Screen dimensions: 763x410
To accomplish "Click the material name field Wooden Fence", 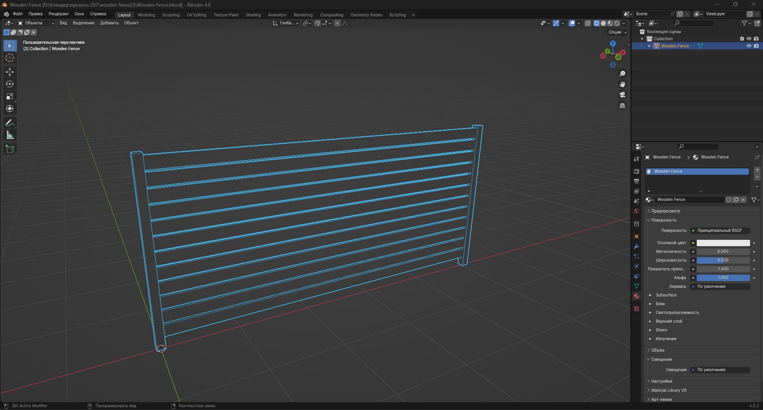I will click(689, 200).
